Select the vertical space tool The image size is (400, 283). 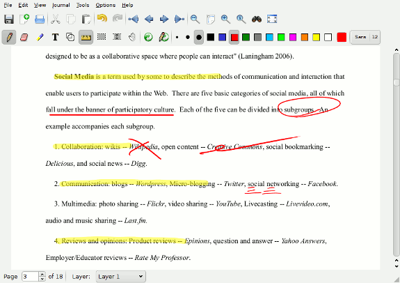(x=117, y=38)
